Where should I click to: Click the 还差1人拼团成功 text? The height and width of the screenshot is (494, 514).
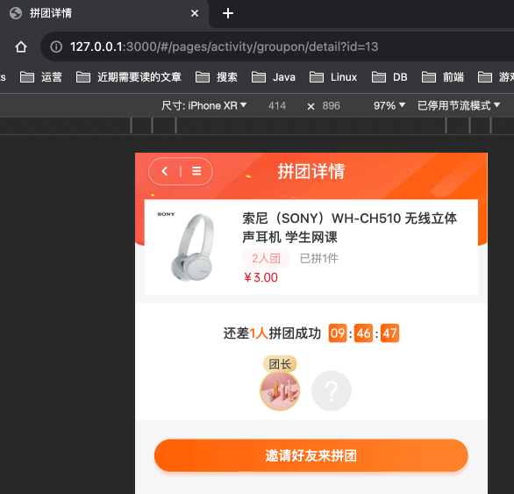pos(272,333)
